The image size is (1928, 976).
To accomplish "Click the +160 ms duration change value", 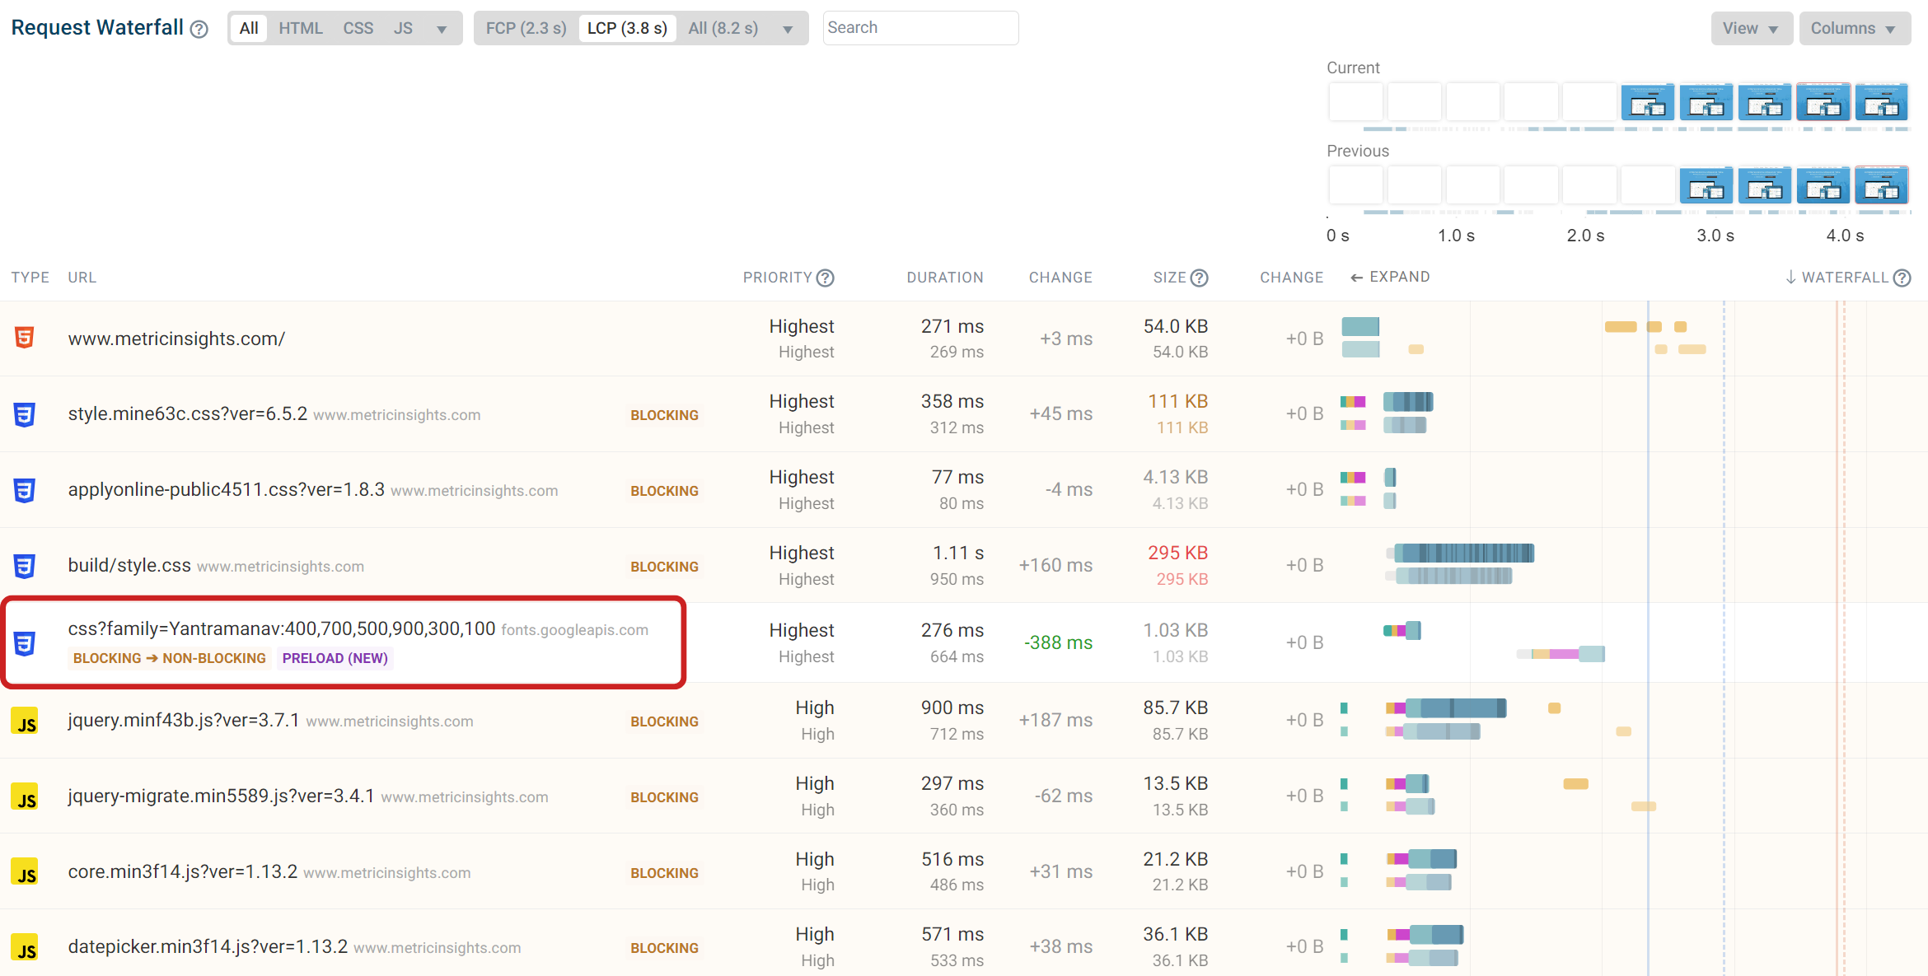I will (x=1055, y=565).
